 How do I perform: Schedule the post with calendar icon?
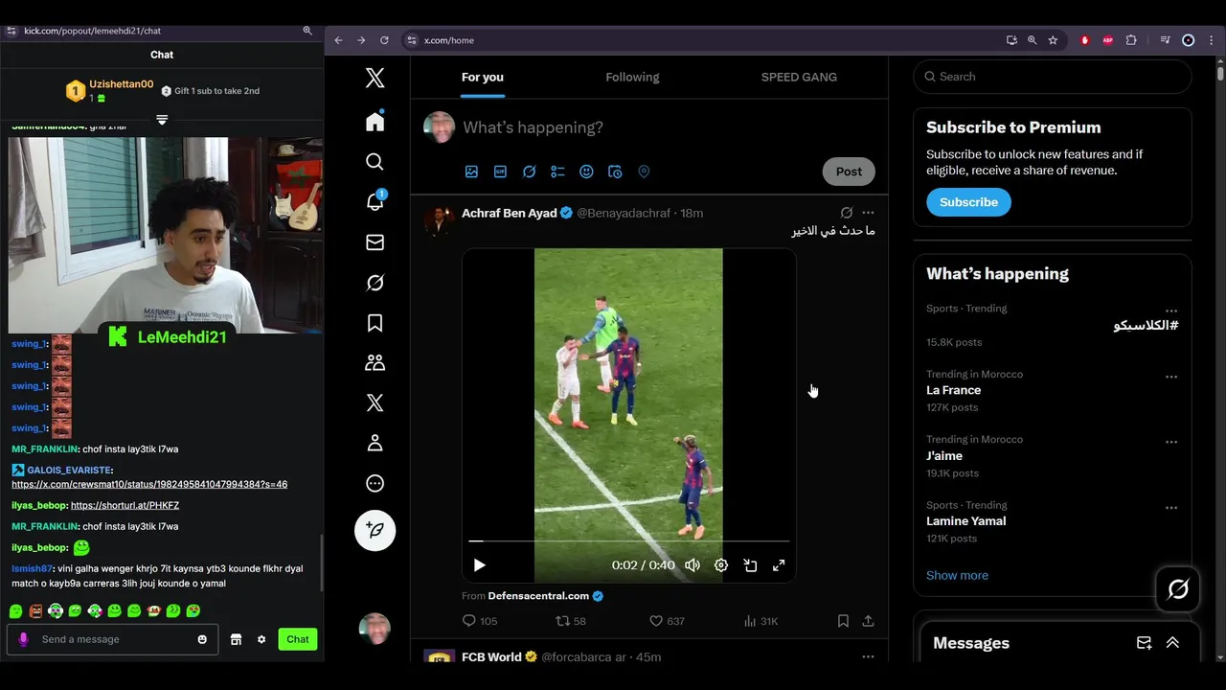click(615, 172)
